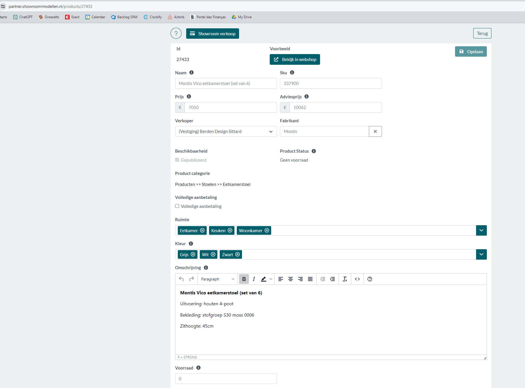
Task: Expand the Ruimte options list
Action: pyautogui.click(x=481, y=230)
